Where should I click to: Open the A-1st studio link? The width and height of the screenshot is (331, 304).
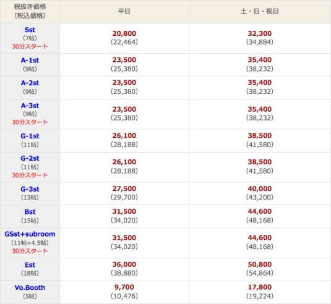(x=30, y=61)
